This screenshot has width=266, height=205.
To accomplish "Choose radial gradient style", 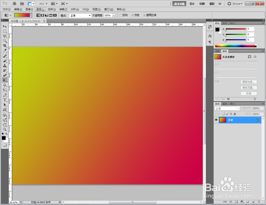I will point(42,15).
